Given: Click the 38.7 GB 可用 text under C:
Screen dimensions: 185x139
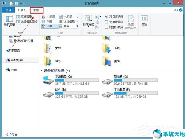Looking at the screenshot, I should click(x=64, y=84).
